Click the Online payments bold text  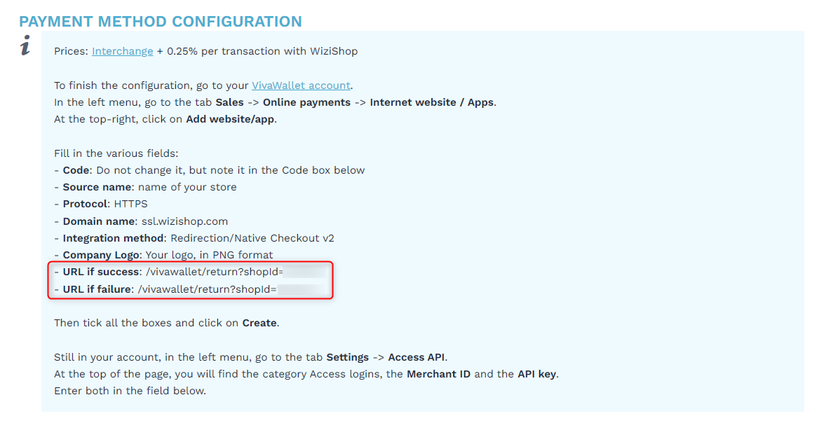pos(306,102)
